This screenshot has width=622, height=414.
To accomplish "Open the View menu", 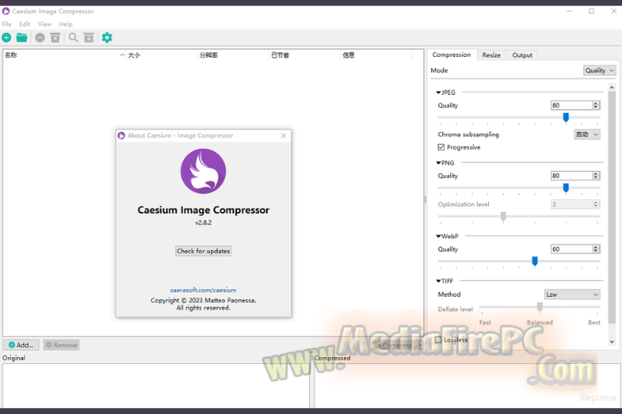I will point(44,24).
